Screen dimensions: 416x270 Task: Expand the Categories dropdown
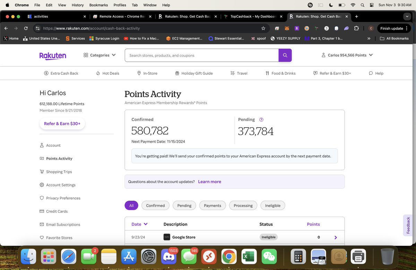[x=99, y=55]
